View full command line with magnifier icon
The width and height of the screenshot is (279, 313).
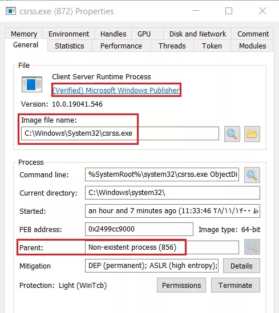[252, 175]
